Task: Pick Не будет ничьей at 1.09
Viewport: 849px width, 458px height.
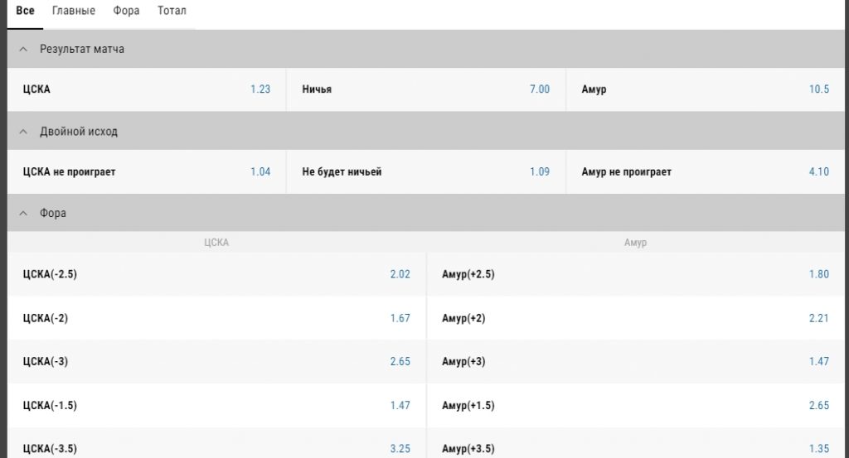Action: pos(425,171)
